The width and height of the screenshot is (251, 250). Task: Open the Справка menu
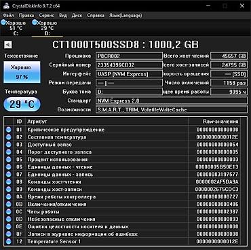(x=96, y=16)
